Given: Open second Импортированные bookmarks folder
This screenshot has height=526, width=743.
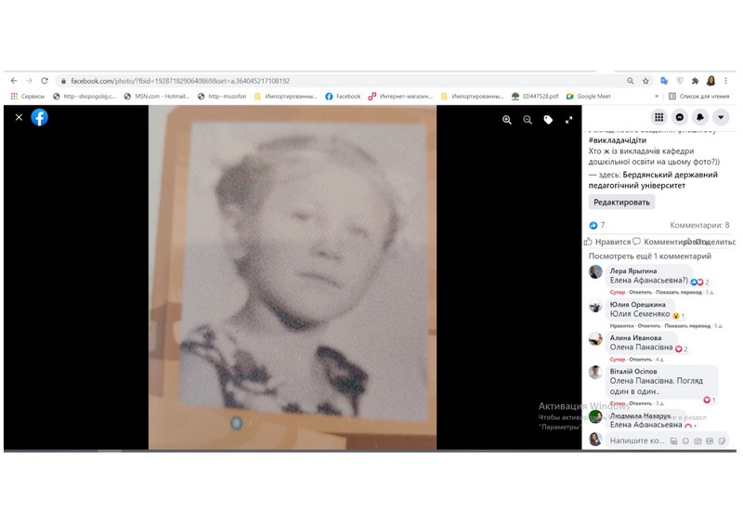Looking at the screenshot, I should 472,97.
